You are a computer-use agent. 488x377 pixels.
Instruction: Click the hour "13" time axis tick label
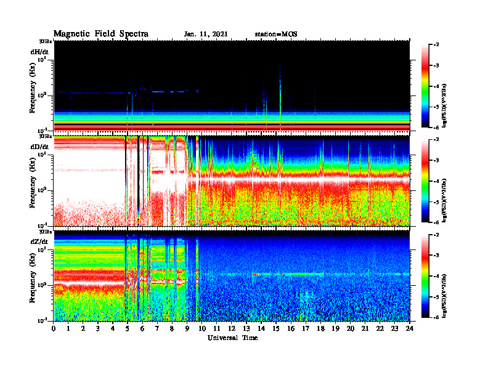246,329
